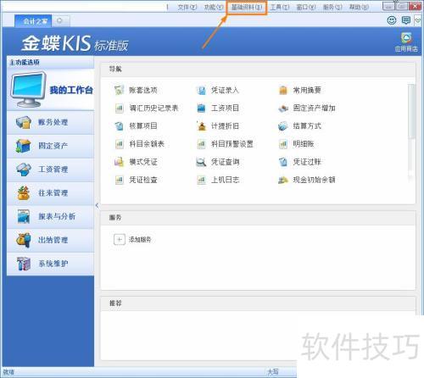Open 出纳管理 sidebar module

[51, 240]
